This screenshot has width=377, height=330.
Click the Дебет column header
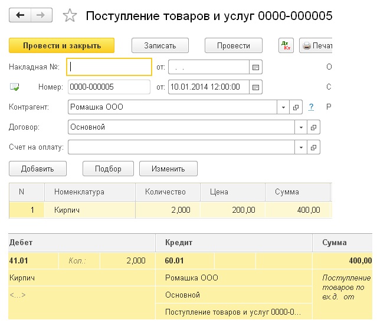pos(82,243)
